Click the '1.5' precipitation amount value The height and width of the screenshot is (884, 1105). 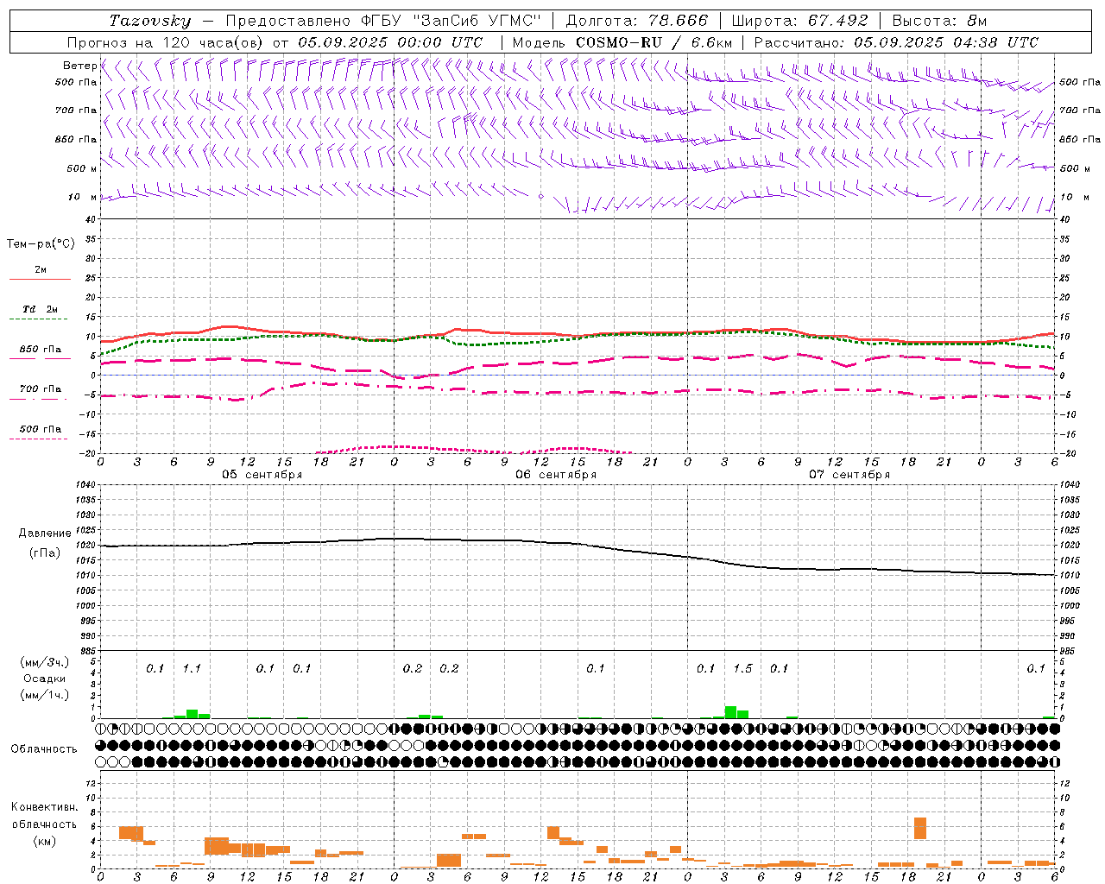[742, 668]
